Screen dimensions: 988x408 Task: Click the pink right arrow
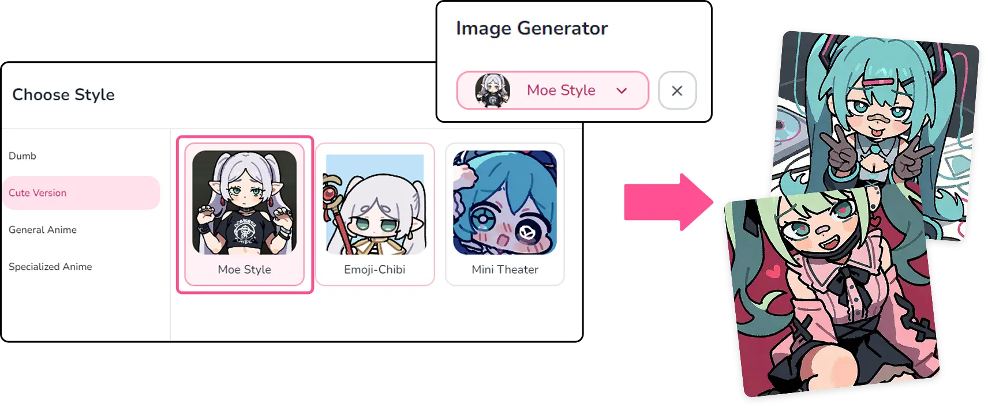pyautogui.click(x=668, y=202)
